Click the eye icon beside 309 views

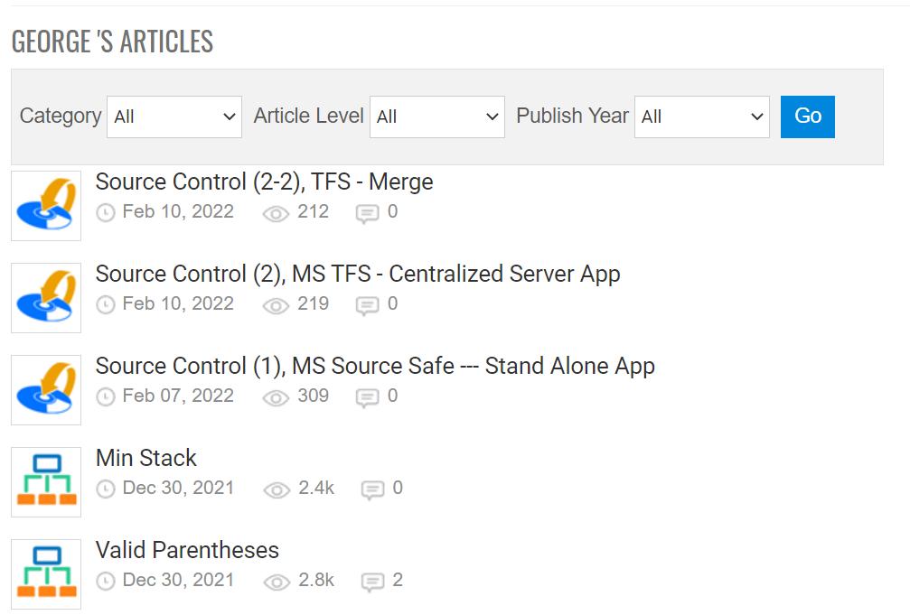(276, 397)
